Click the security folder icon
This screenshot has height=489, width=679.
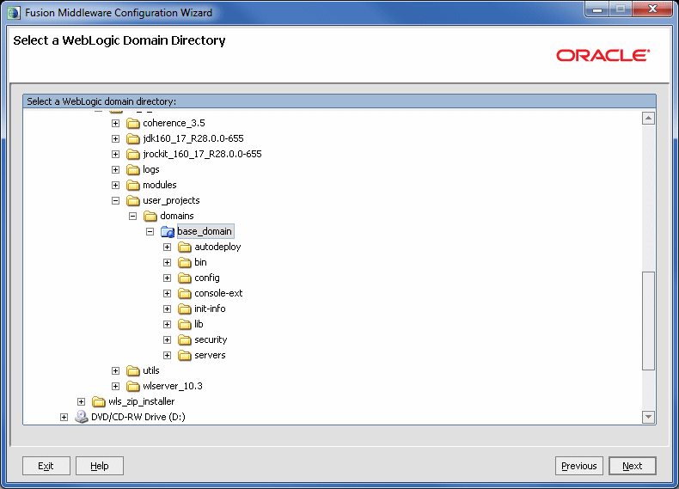click(185, 340)
